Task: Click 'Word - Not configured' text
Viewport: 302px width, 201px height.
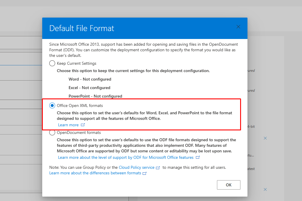Action: [x=90, y=79]
